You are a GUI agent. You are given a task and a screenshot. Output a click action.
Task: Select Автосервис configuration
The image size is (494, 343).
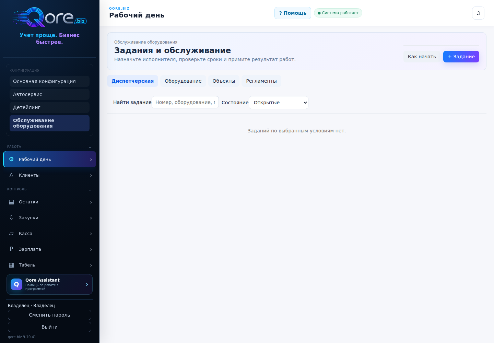coord(49,94)
